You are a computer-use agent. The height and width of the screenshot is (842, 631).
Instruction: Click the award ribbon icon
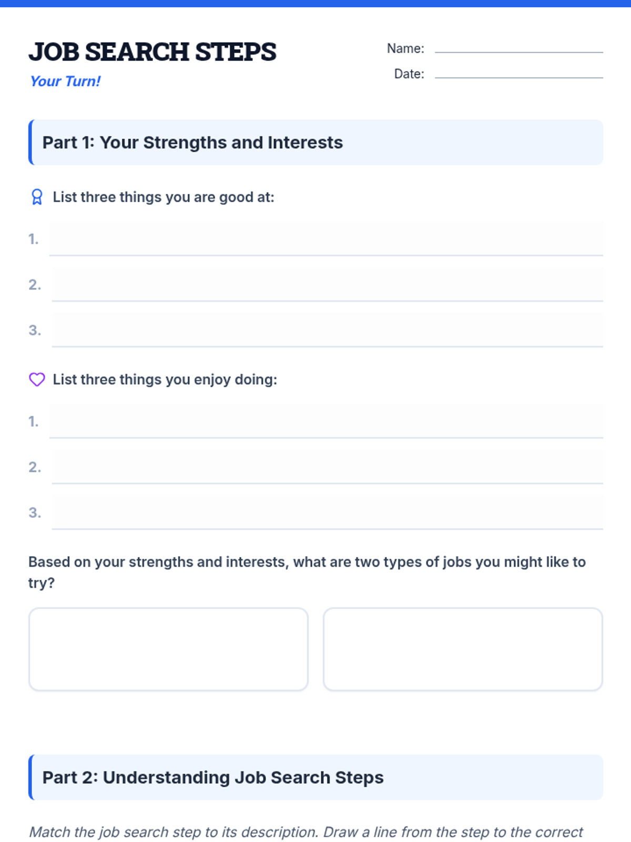tap(37, 197)
